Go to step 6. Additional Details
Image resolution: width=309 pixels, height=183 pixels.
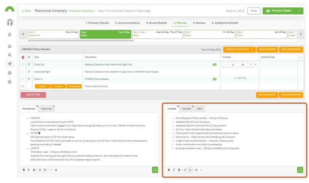click(225, 23)
